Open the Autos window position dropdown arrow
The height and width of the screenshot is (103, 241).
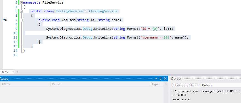(x=156, y=79)
